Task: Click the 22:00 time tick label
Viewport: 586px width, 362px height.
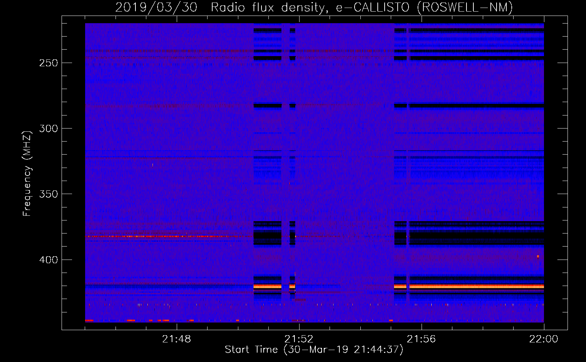Action: click(x=544, y=339)
